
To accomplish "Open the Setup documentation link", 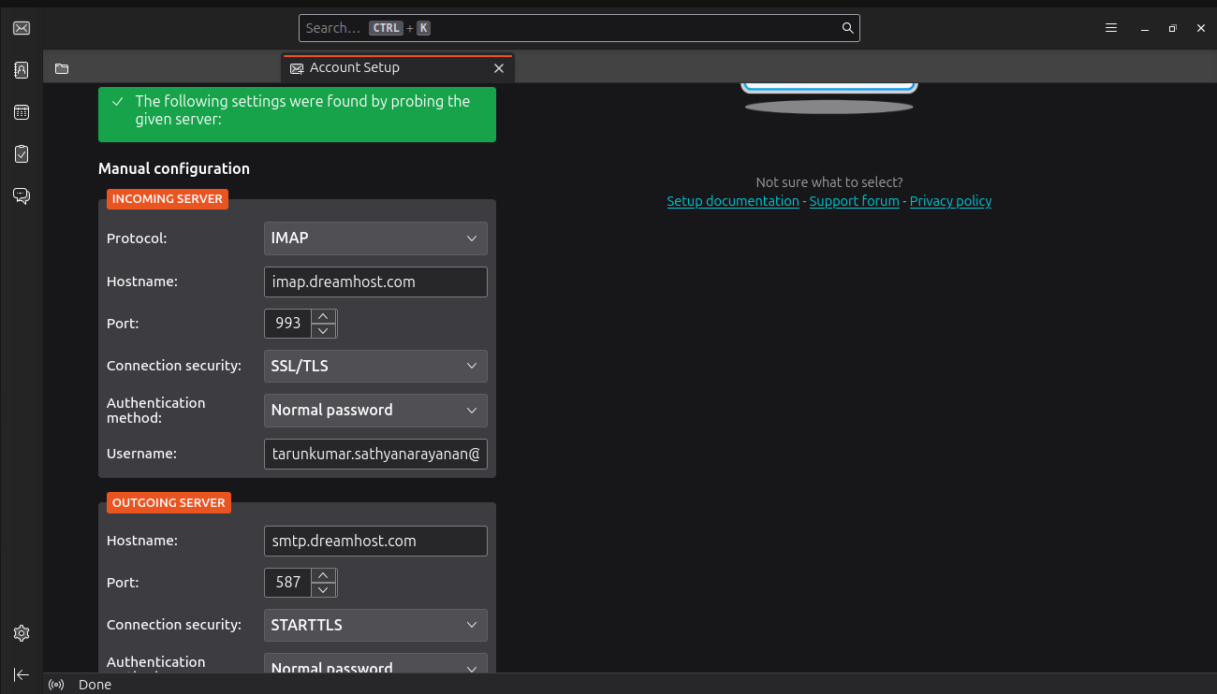I will [733, 201].
